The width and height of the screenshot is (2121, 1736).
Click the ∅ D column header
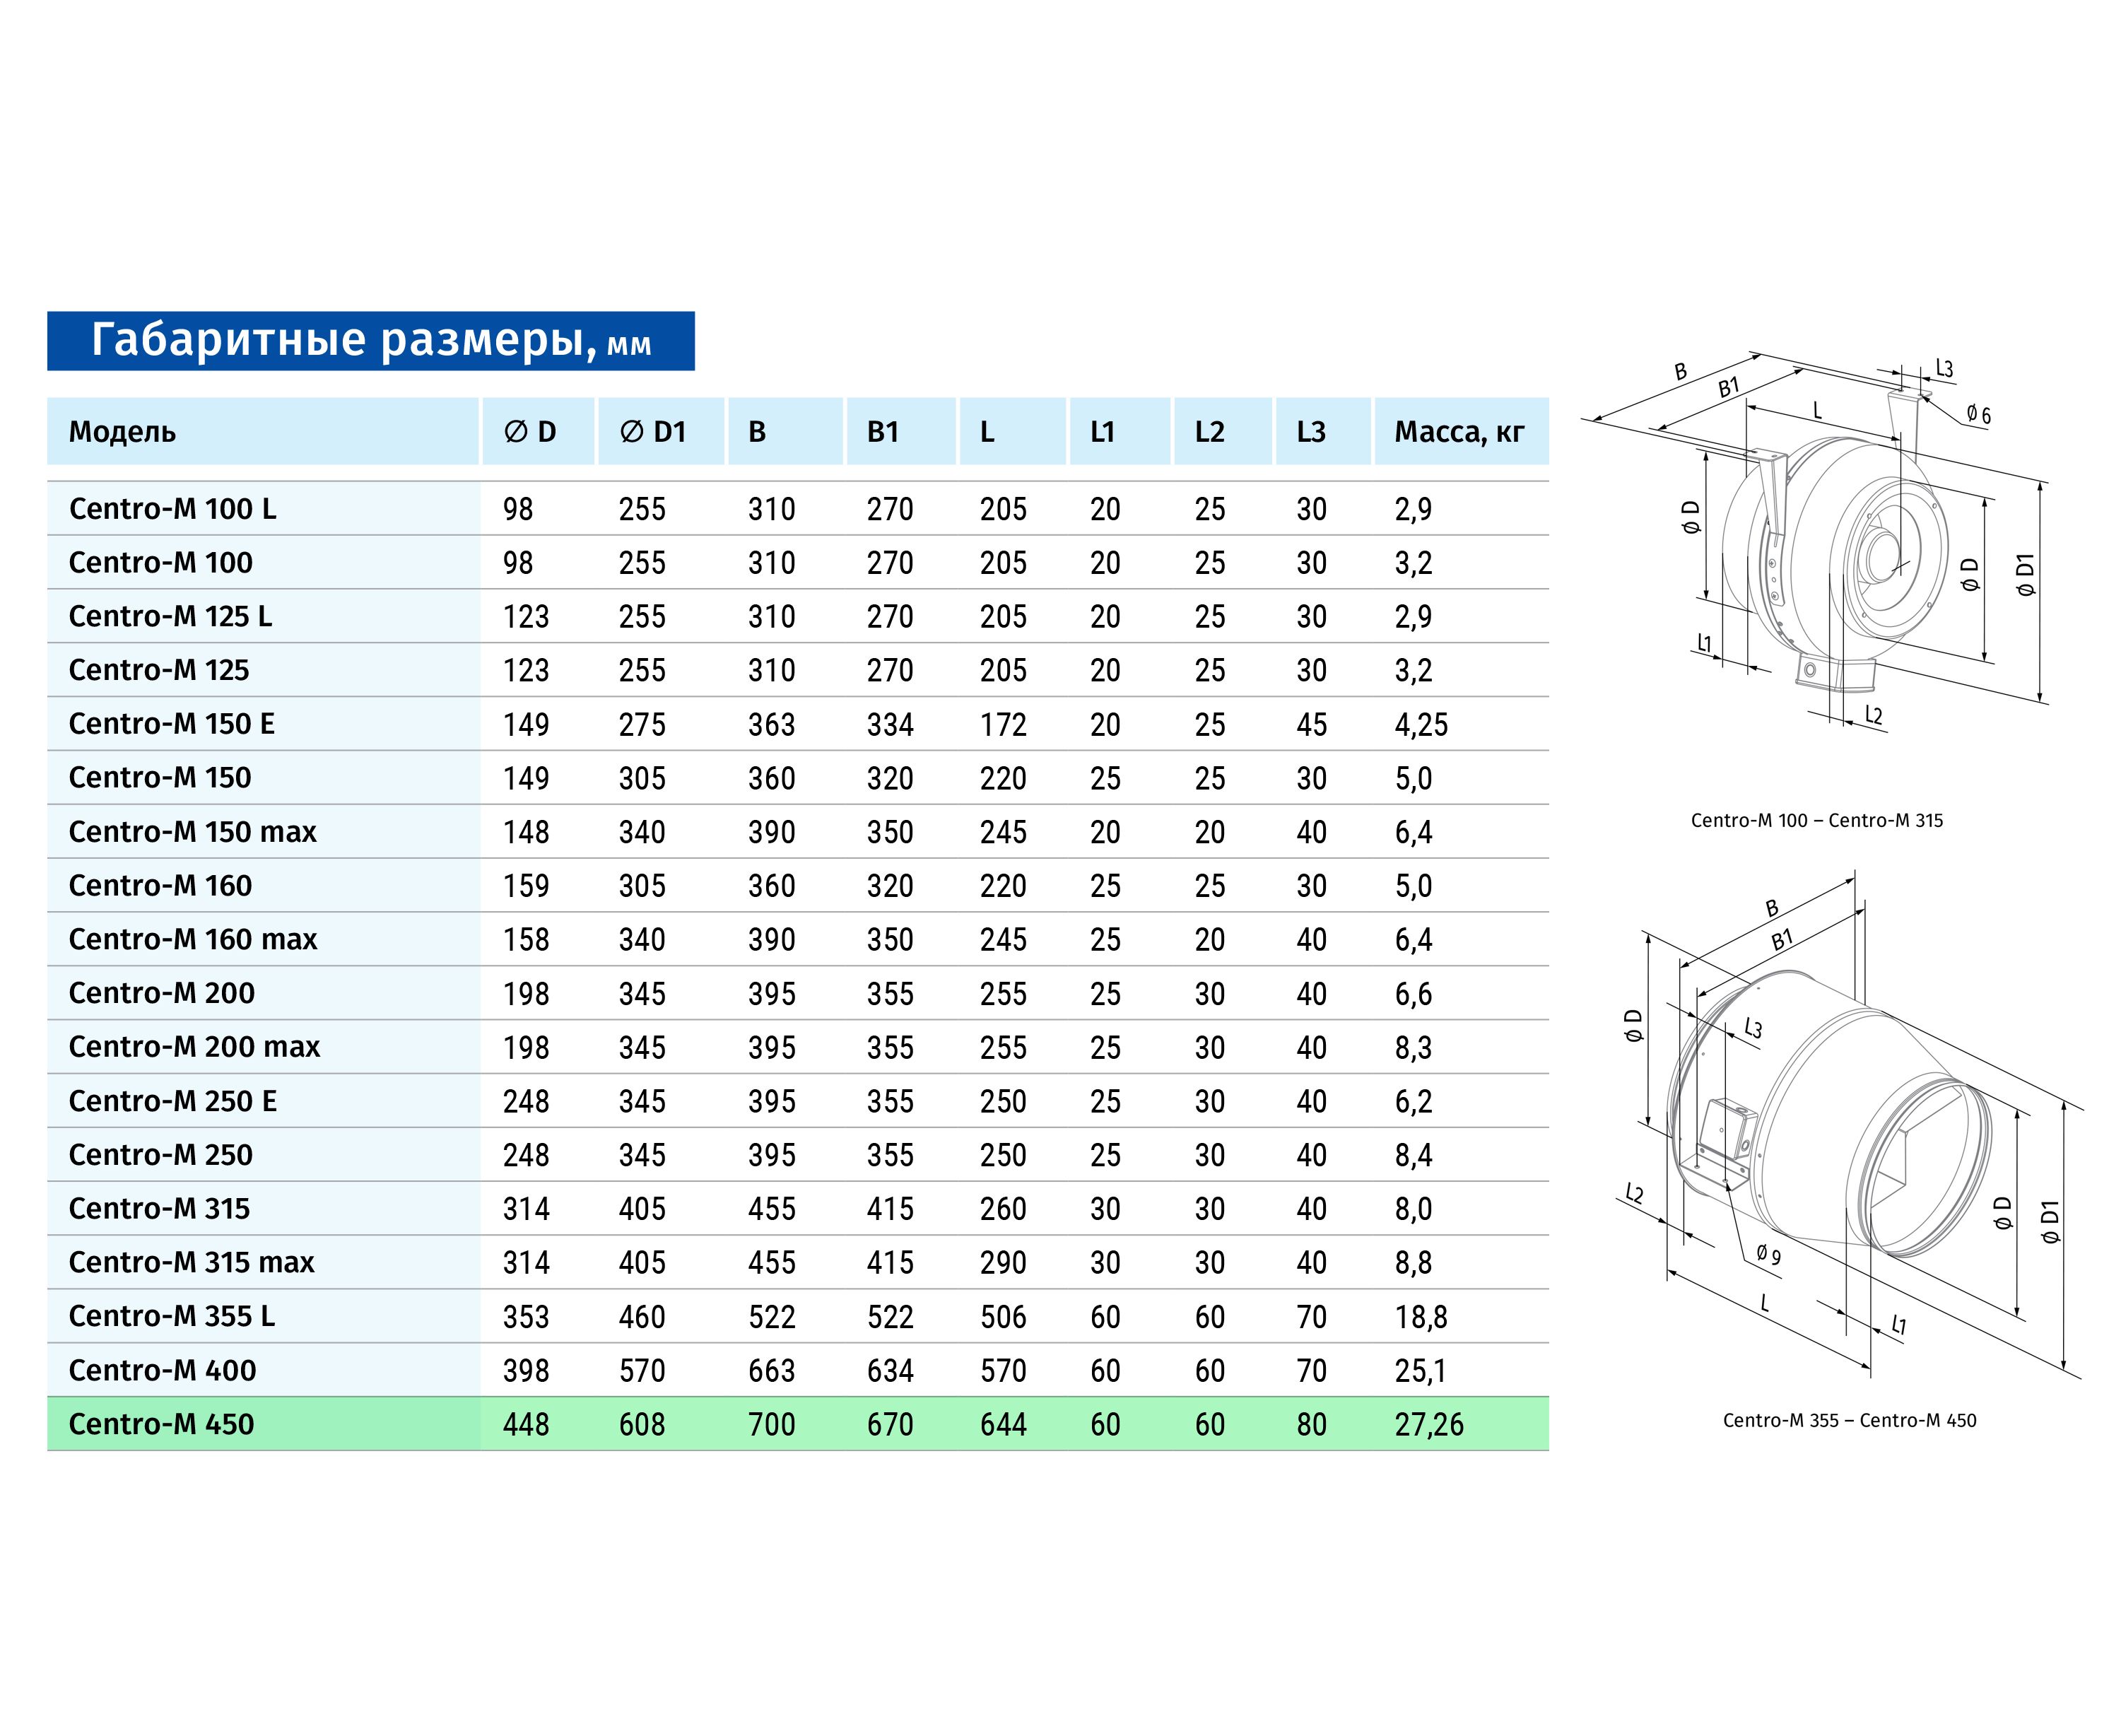tap(530, 432)
